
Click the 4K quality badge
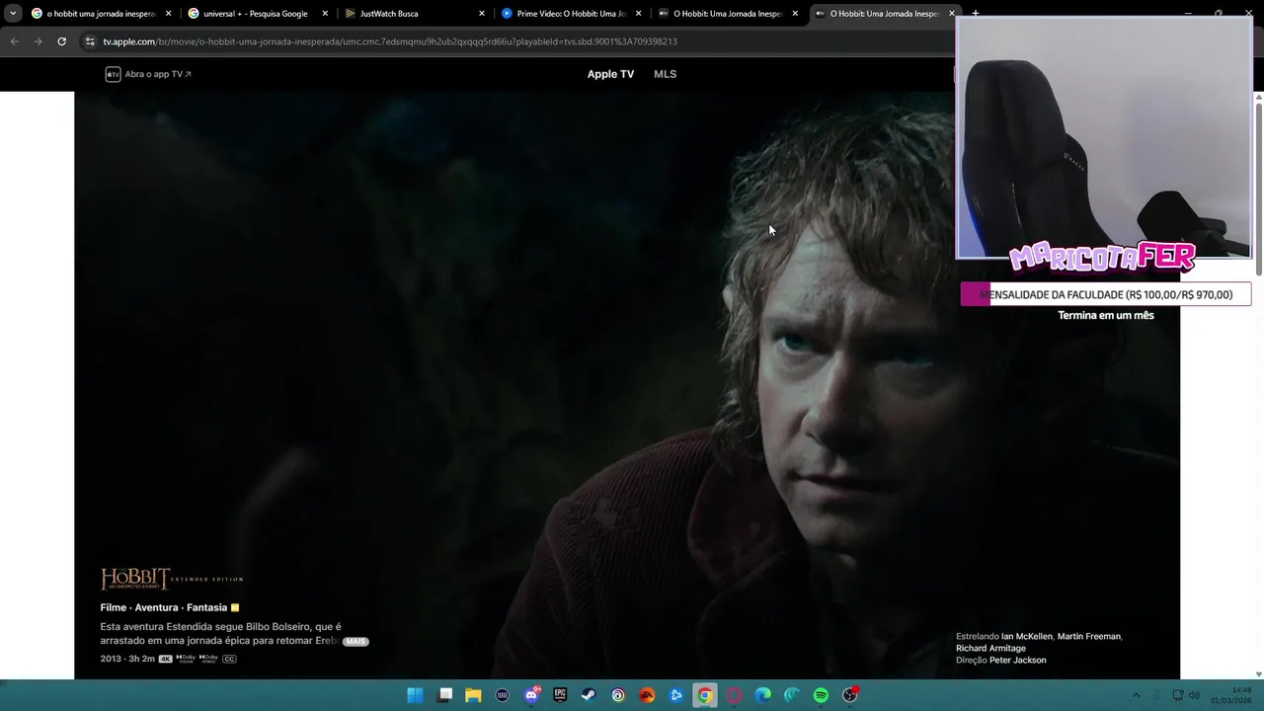(x=165, y=659)
